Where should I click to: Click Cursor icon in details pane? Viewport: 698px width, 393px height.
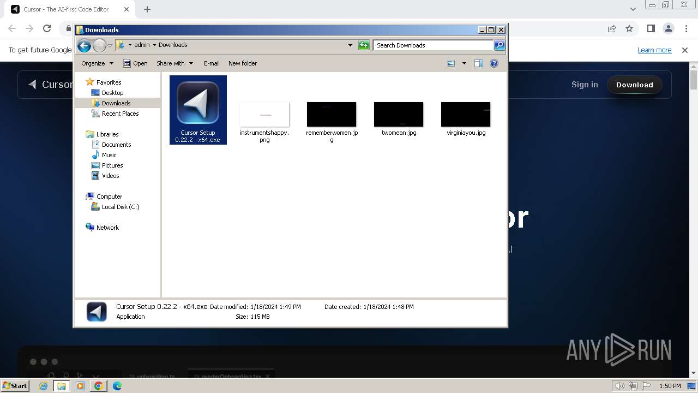[x=97, y=312]
